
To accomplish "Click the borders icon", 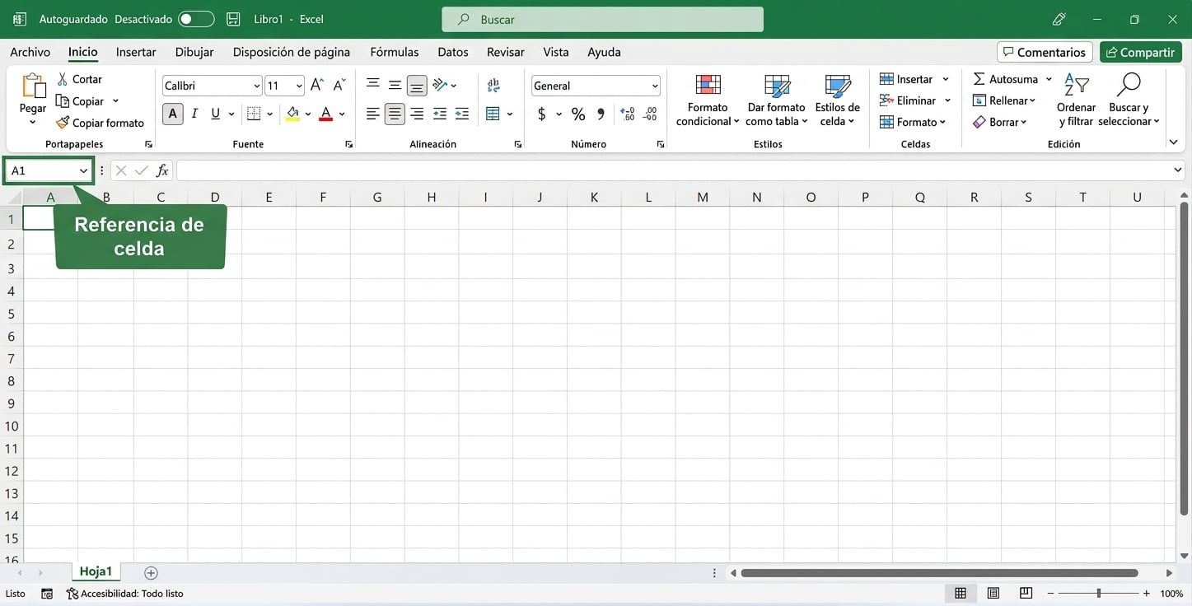I will tap(254, 114).
